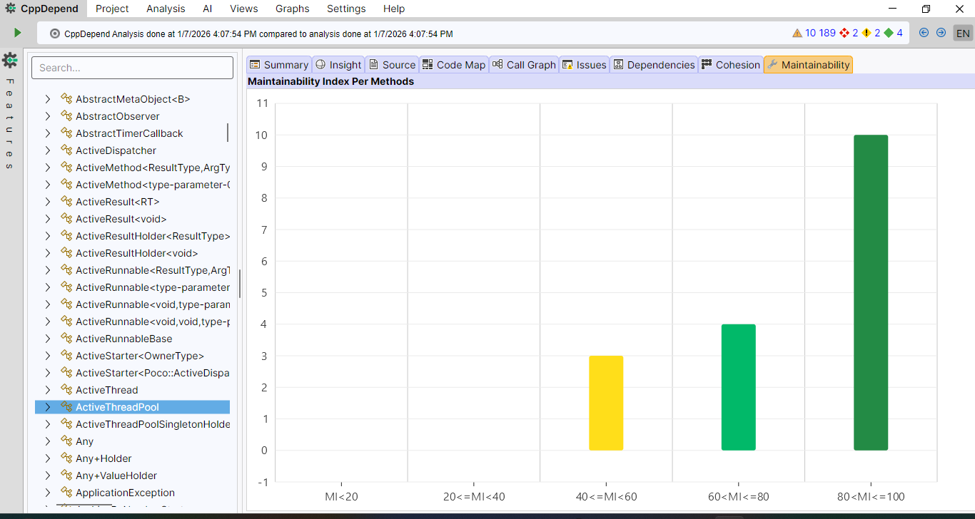This screenshot has width=975, height=519.
Task: Click the orange warning triangle issues icon
Action: (x=797, y=33)
